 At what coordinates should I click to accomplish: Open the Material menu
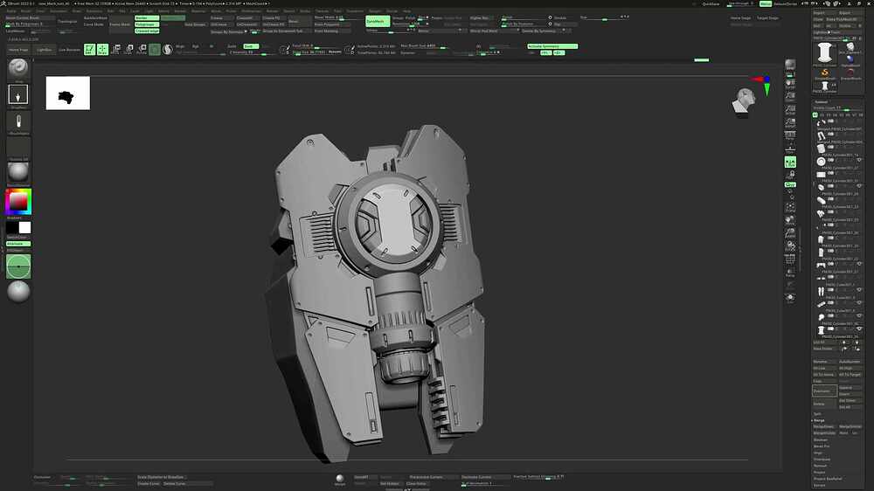(198, 11)
